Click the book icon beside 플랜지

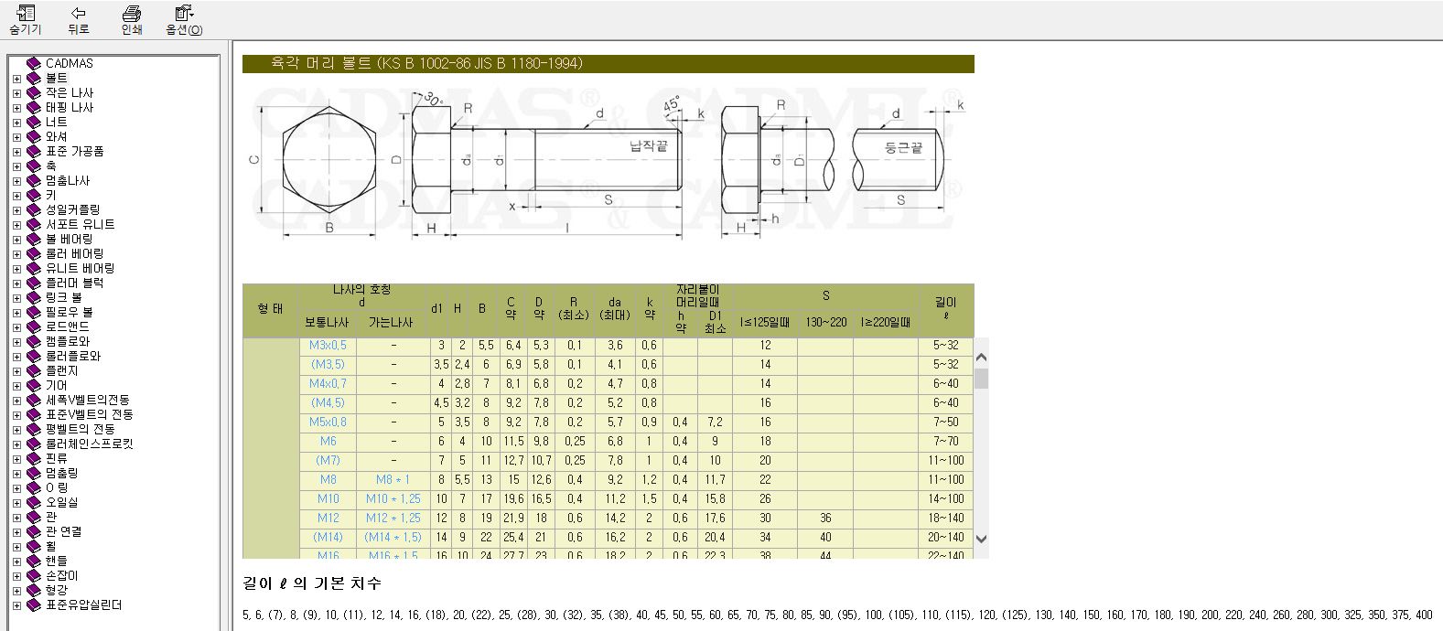coord(34,370)
